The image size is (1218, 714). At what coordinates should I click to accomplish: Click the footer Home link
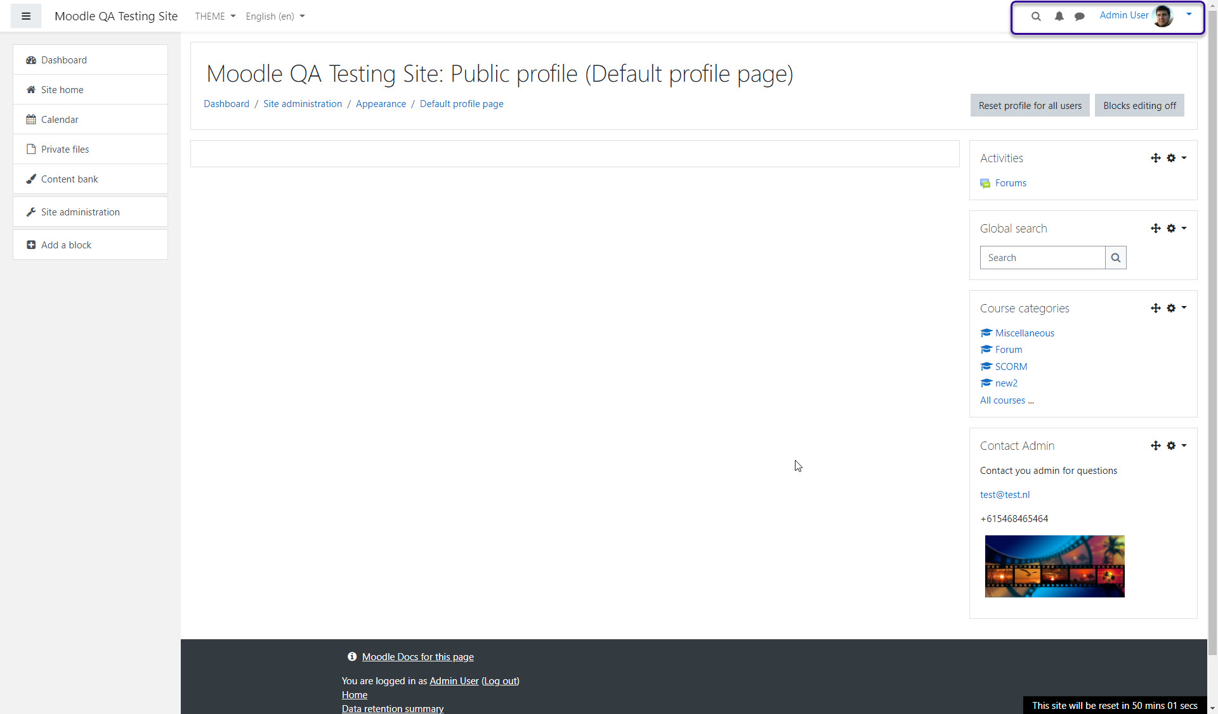pyautogui.click(x=355, y=695)
